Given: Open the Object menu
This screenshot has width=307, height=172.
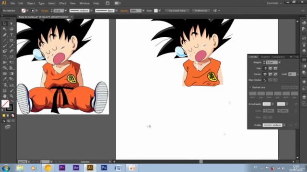Looking at the screenshot, I should tap(31, 3).
